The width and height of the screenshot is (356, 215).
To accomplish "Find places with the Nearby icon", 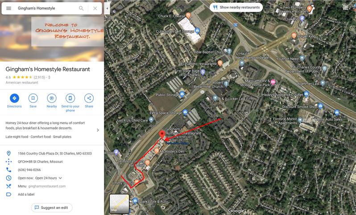I will 52,98.
